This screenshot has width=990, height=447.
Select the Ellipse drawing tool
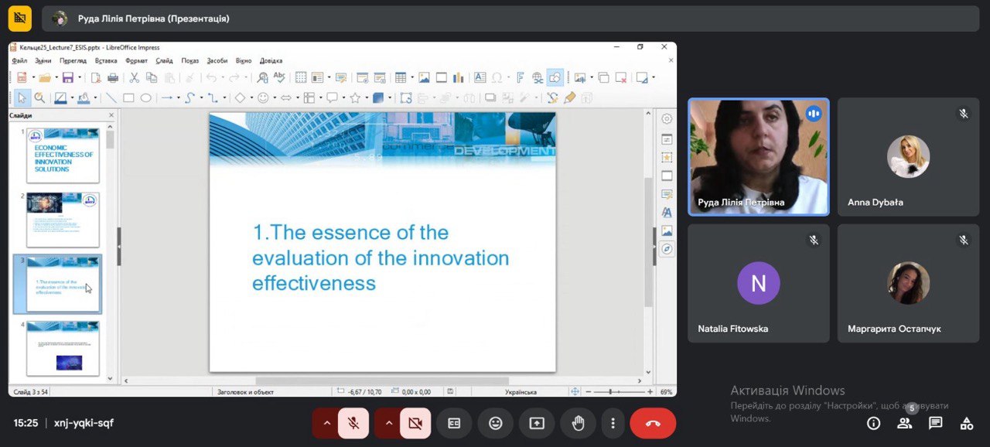pos(145,97)
